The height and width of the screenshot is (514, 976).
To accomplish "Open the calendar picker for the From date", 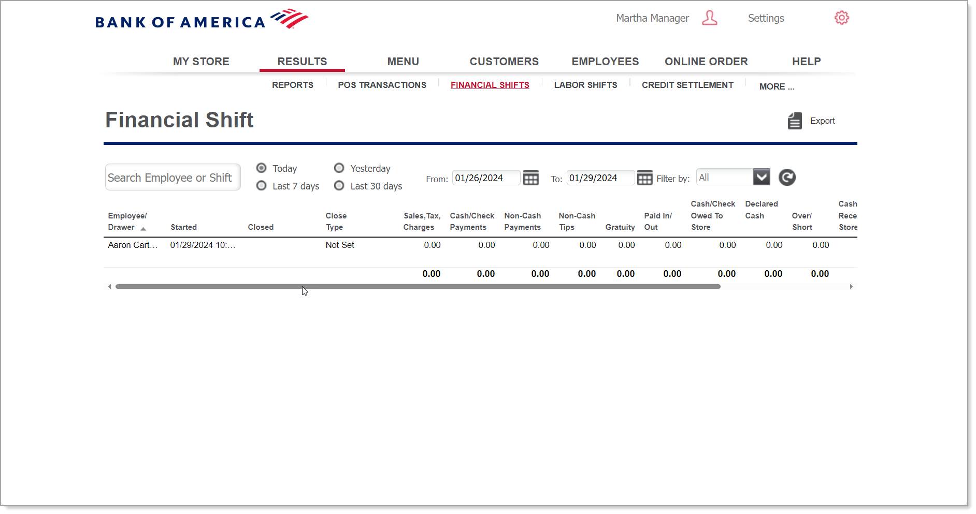I will [530, 178].
